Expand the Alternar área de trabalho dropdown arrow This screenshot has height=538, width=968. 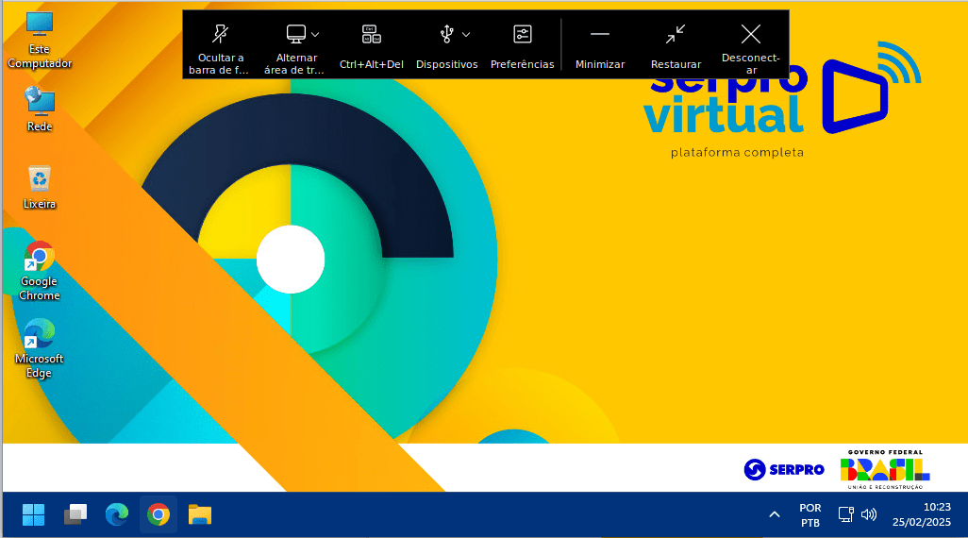315,35
